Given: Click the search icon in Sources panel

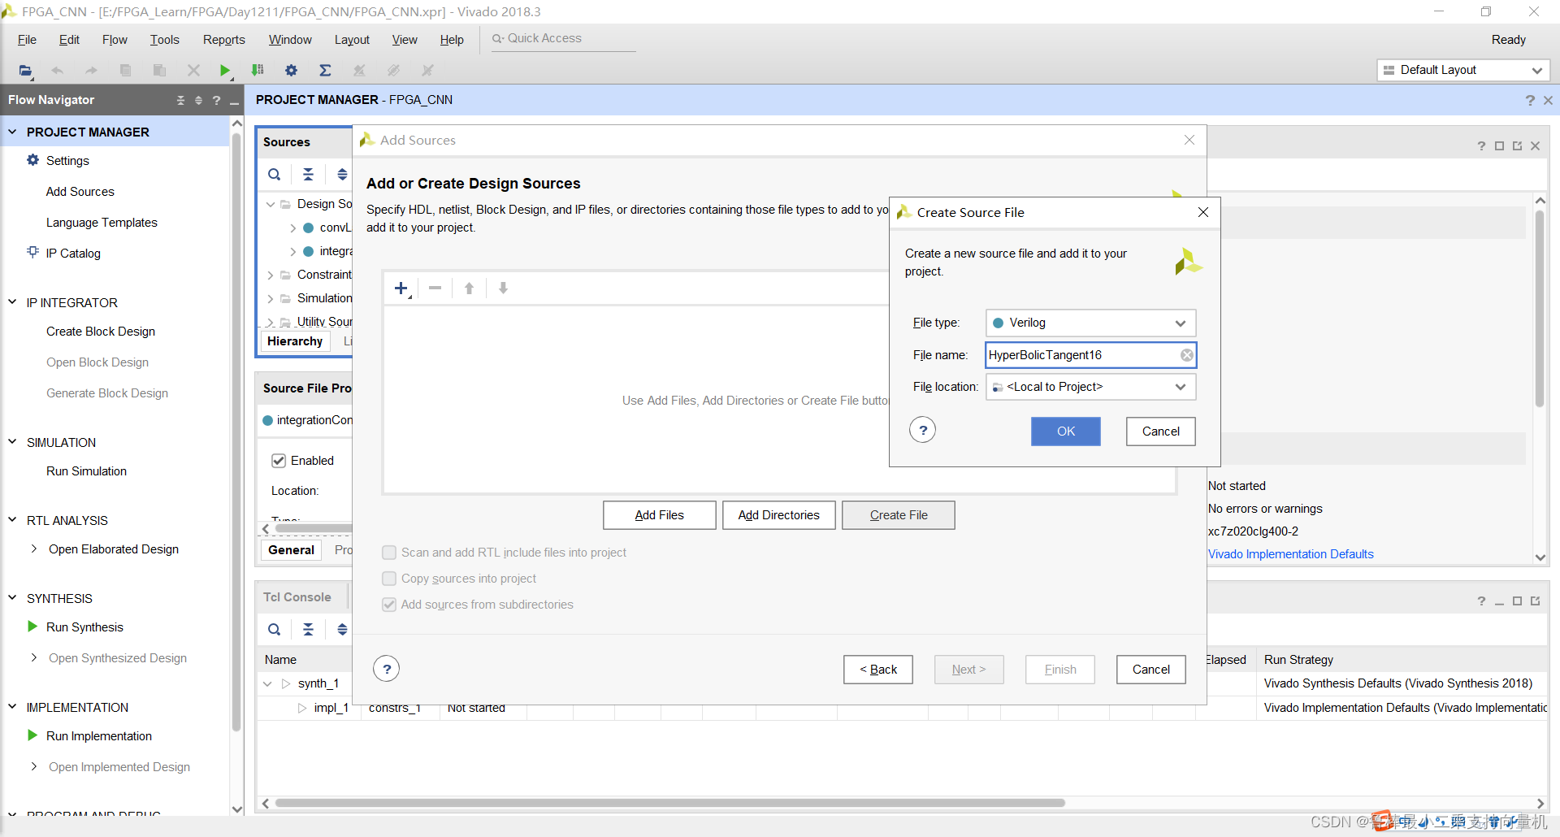Looking at the screenshot, I should (275, 174).
